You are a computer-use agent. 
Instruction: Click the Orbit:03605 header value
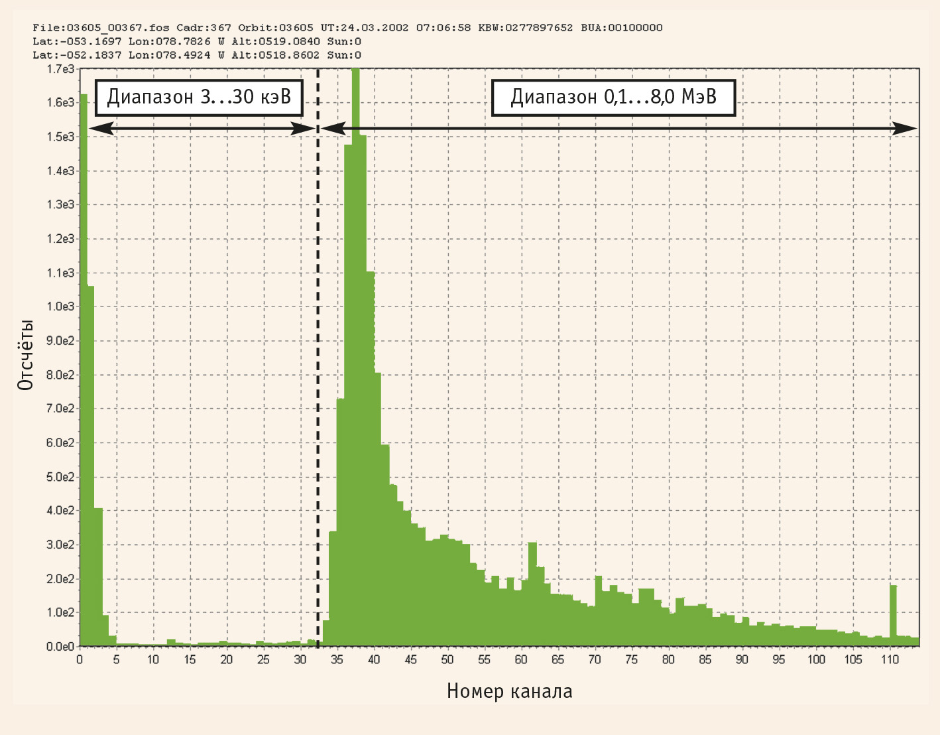click(276, 28)
